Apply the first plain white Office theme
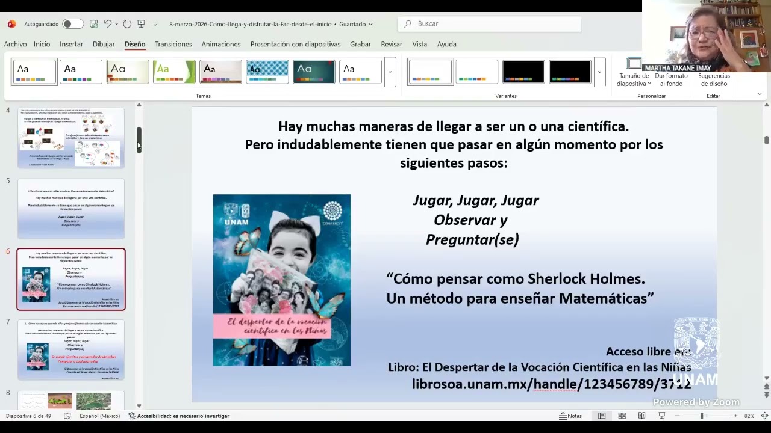This screenshot has height=433, width=771. 34,72
